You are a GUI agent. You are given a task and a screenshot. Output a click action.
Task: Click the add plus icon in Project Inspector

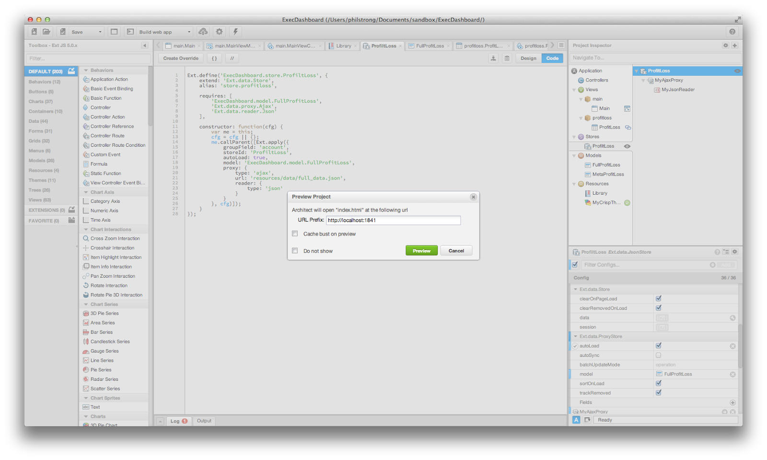click(734, 46)
